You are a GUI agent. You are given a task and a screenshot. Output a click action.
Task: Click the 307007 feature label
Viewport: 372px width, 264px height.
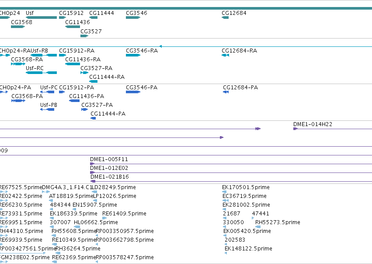point(60,222)
